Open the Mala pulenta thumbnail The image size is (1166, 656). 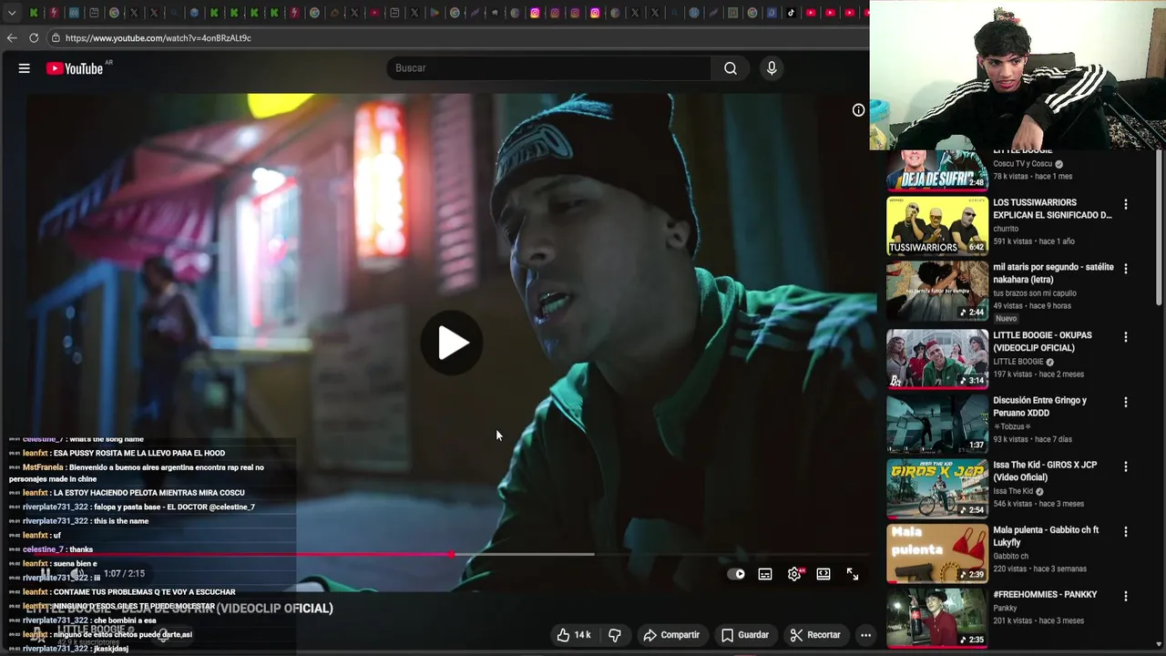click(937, 553)
